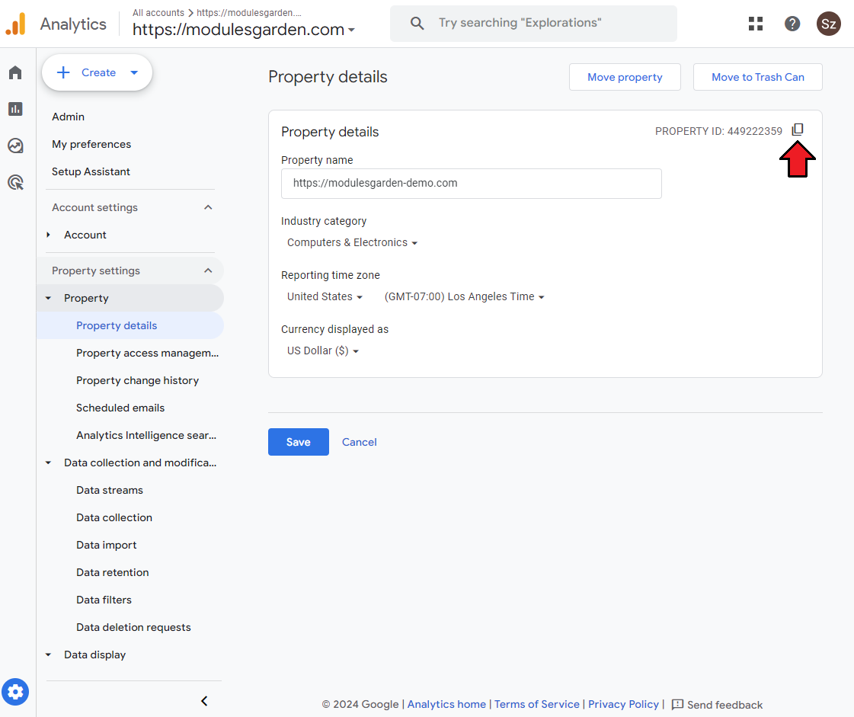The width and height of the screenshot is (854, 717).
Task: Click the PROPERTY ID: 449222359 text
Action: click(x=718, y=131)
